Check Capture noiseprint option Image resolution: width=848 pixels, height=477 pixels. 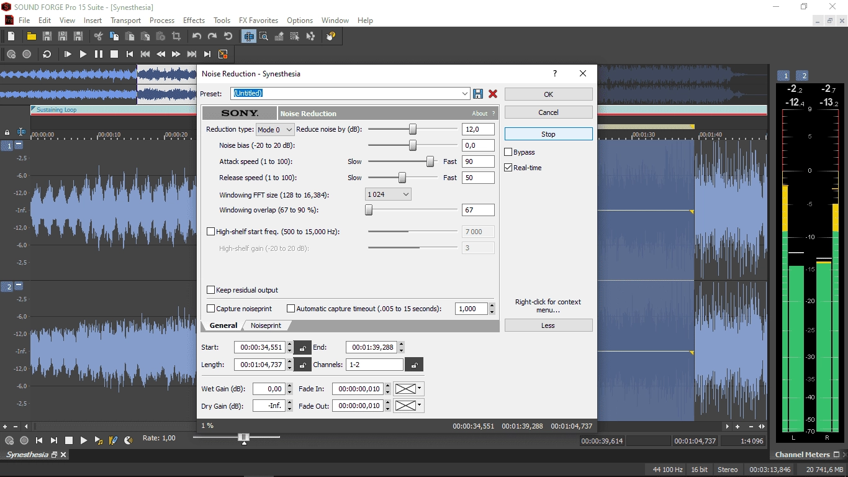pyautogui.click(x=210, y=309)
